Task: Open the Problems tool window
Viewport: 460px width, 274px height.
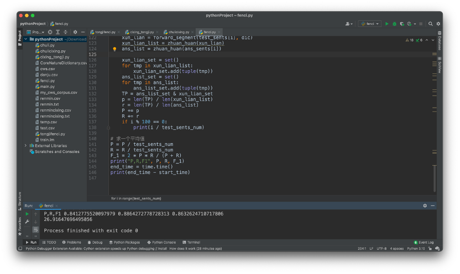Action: (x=71, y=243)
